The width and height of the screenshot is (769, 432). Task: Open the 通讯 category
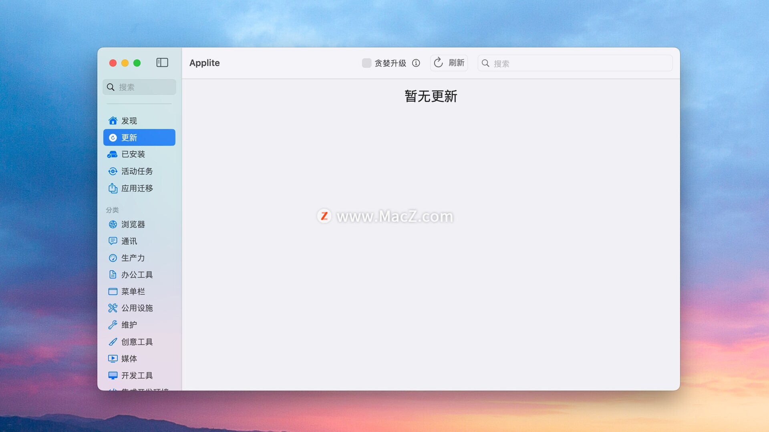pos(129,241)
